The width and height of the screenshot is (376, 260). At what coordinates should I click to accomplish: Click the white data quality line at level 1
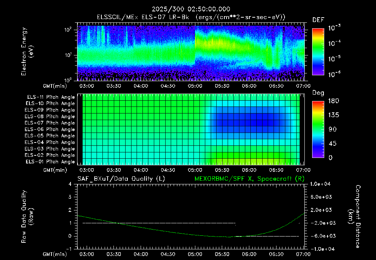point(159,223)
